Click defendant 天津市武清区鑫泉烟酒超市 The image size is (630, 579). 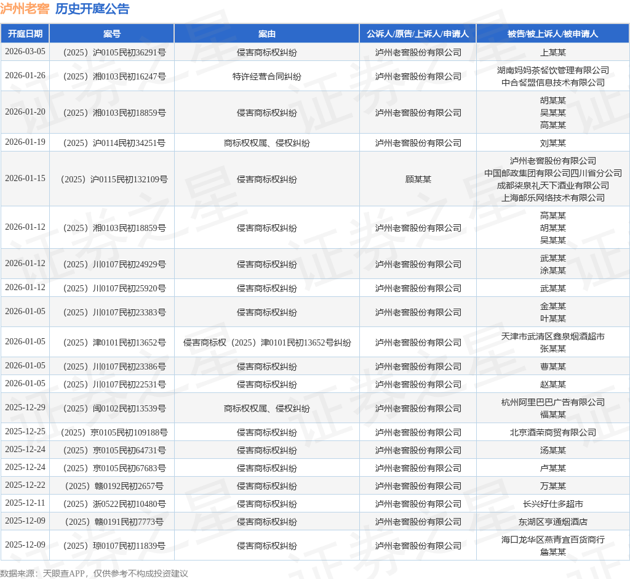(x=553, y=336)
